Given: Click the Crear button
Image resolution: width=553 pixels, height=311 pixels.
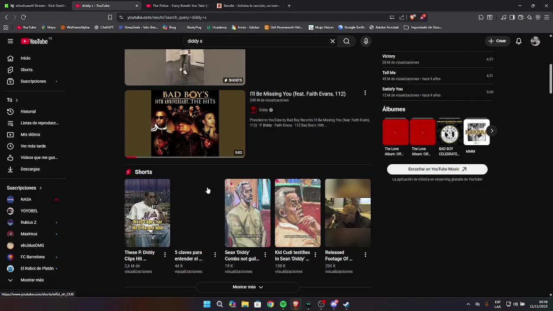Looking at the screenshot, I should [x=497, y=41].
